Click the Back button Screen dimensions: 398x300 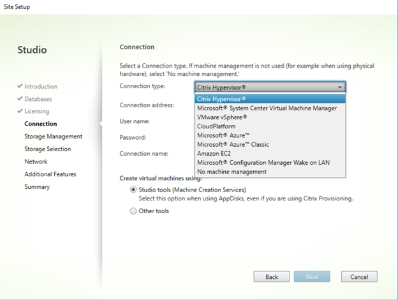272,276
